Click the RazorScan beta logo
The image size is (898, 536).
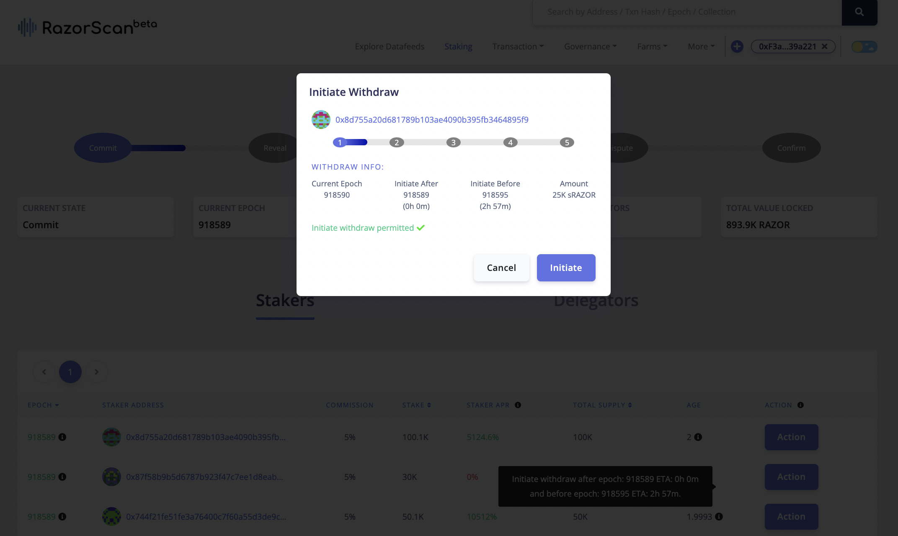[86, 27]
